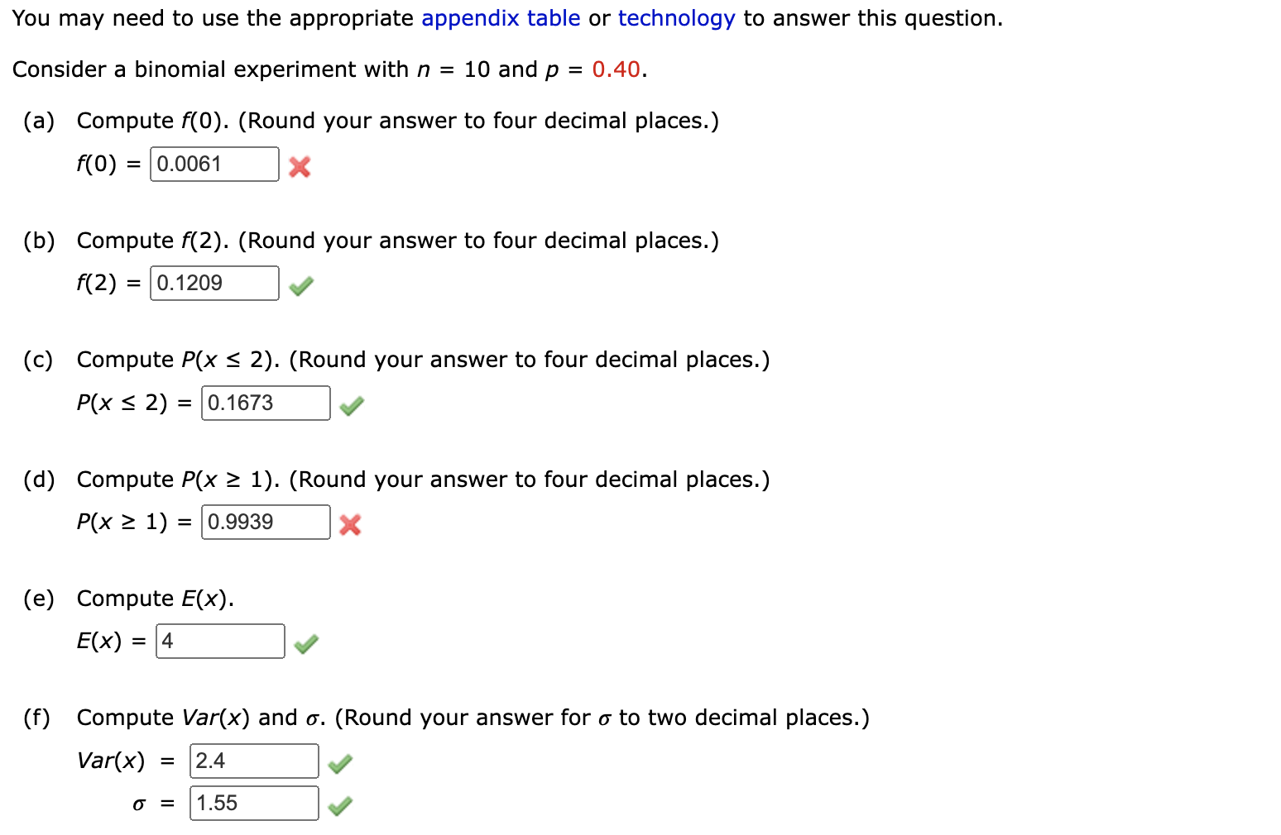Open the appendix table link
The width and height of the screenshot is (1281, 835).
(x=499, y=17)
